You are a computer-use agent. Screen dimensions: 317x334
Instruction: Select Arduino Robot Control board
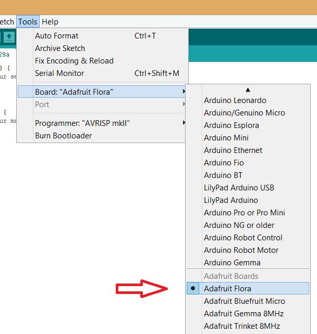pos(248,238)
